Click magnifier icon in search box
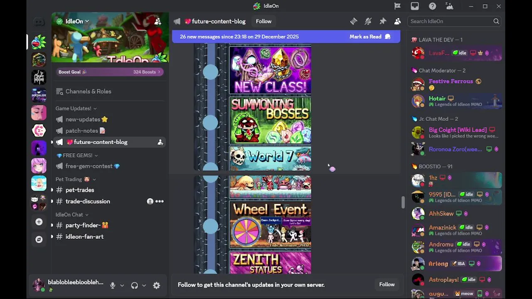The height and width of the screenshot is (299, 532). coord(496,21)
